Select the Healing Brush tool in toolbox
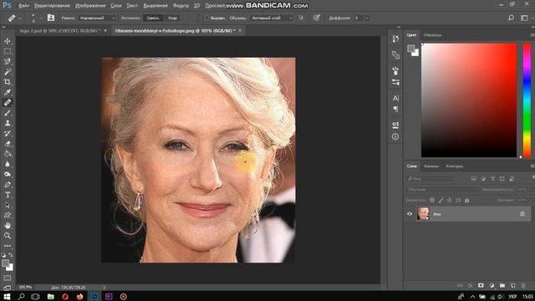The height and width of the screenshot is (301, 535). pos(8,103)
